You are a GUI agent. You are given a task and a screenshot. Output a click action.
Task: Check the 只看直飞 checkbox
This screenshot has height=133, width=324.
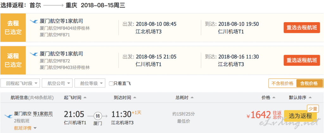point(111,84)
